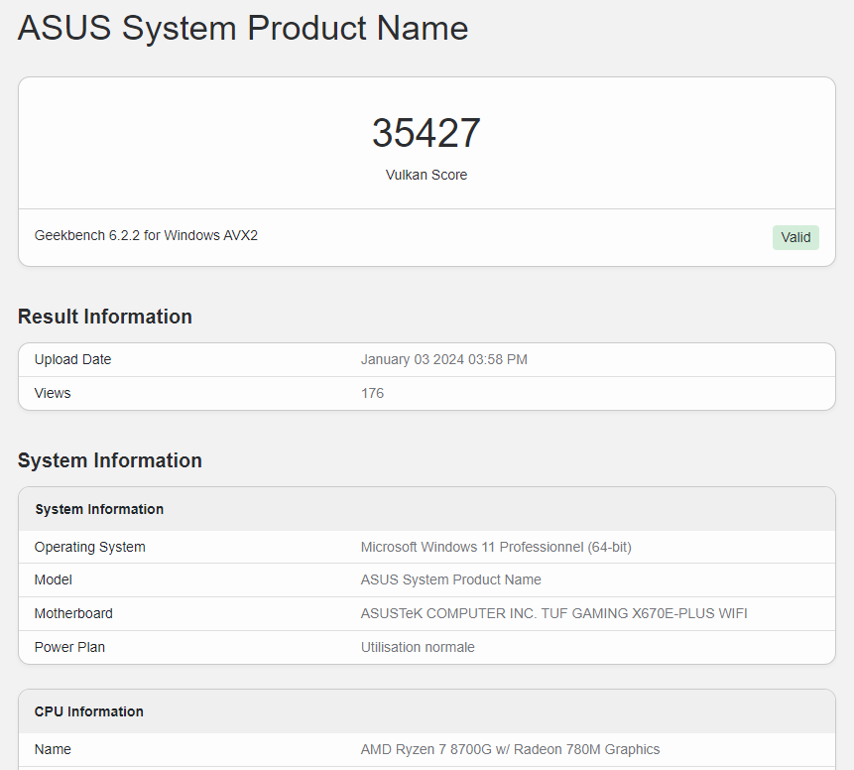Click the Geekbench 6.2.2 for Windows AVX2 text
The width and height of the screenshot is (854, 770).
[146, 235]
